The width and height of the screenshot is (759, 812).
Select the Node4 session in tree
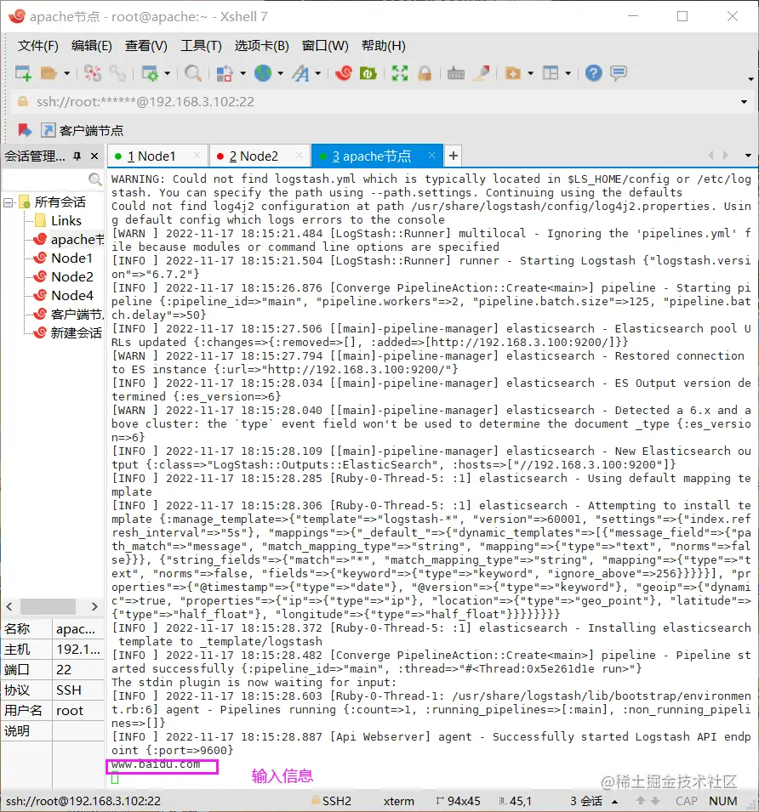point(64,295)
